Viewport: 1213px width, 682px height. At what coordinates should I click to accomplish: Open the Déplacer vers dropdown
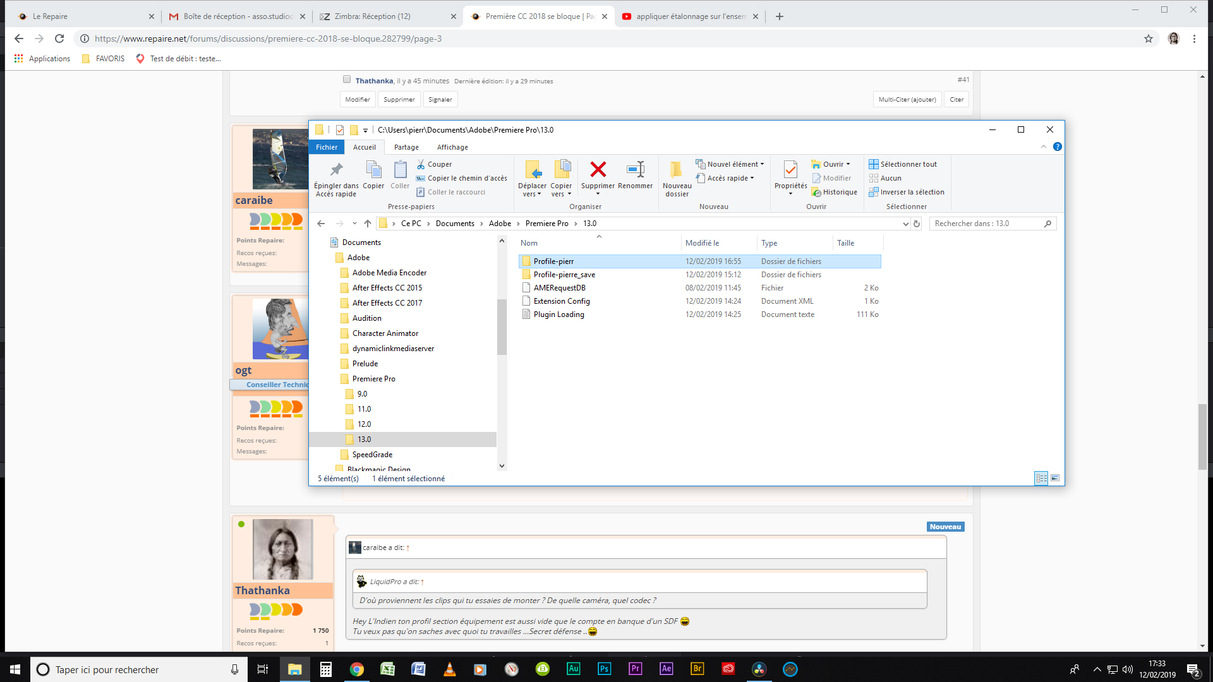532,189
